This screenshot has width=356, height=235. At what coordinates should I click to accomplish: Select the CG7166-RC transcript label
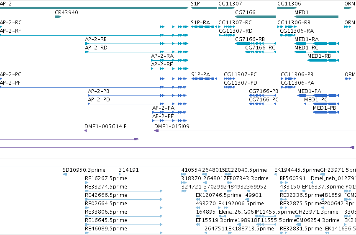[260, 48]
